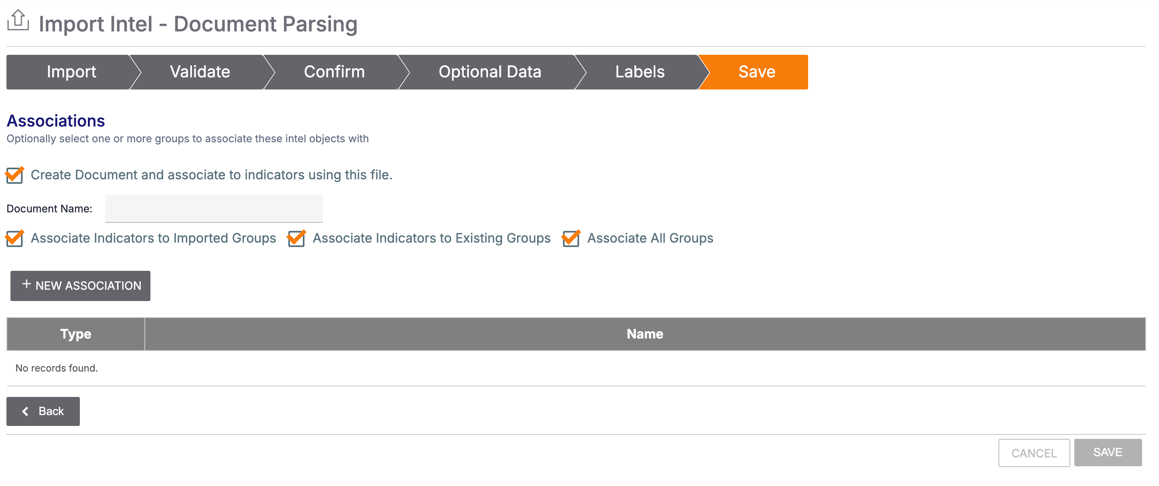The height and width of the screenshot is (486, 1159).
Task: Disable Associate Indicators to Imported Groups
Action: tap(14, 238)
